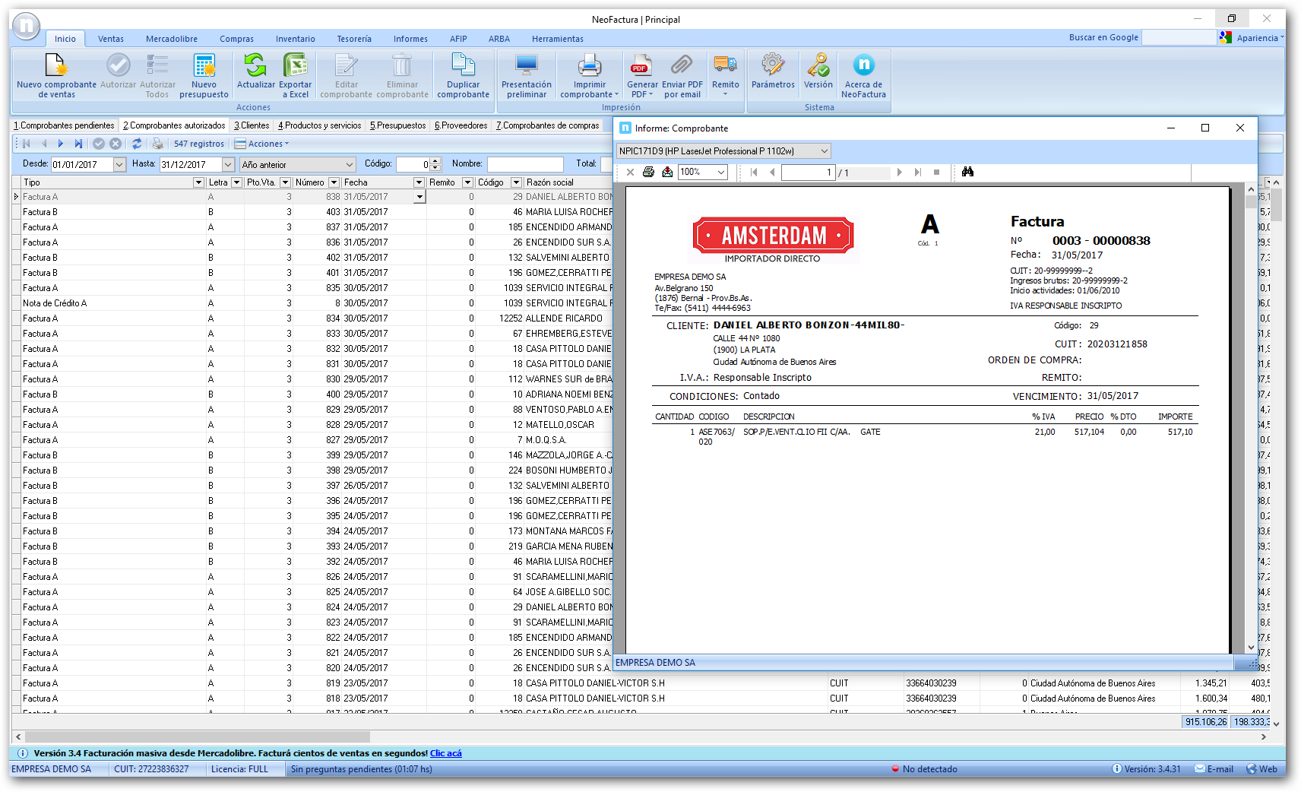Open the 100% zoom dropdown
This screenshot has height=792, width=1301.
click(721, 173)
